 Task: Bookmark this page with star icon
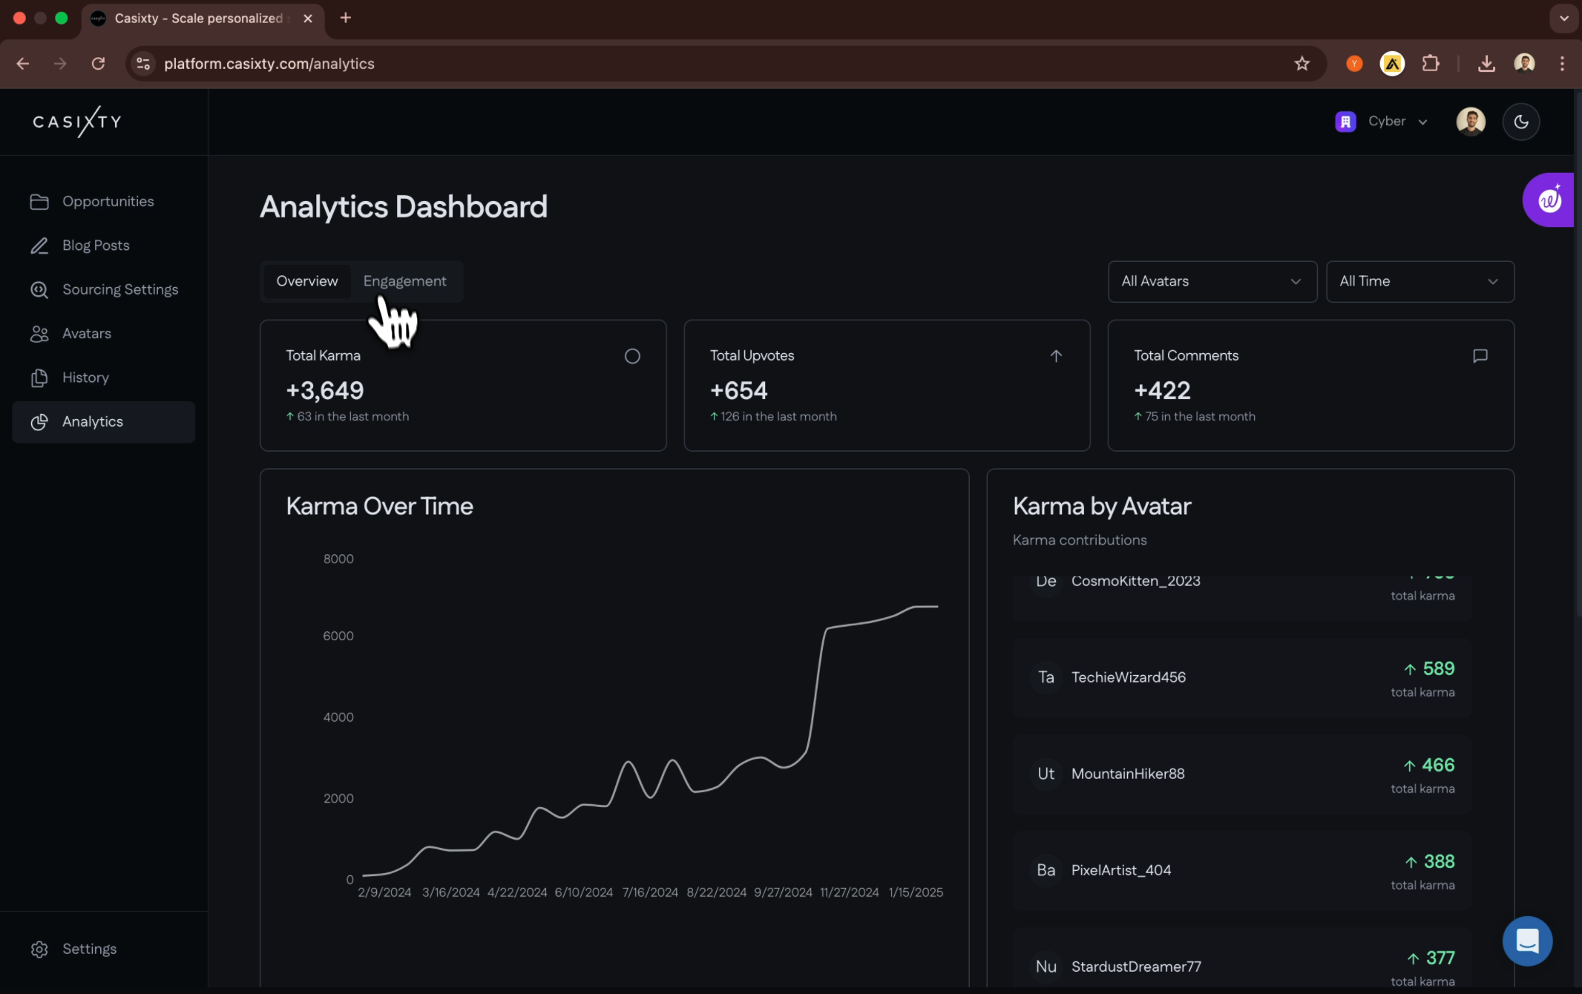pos(1302,64)
